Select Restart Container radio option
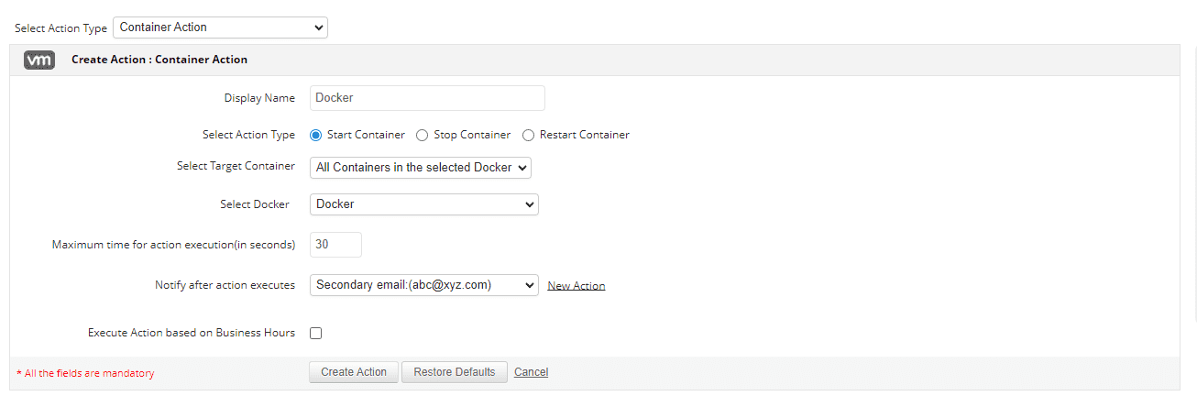The width and height of the screenshot is (1197, 396). pyautogui.click(x=528, y=135)
